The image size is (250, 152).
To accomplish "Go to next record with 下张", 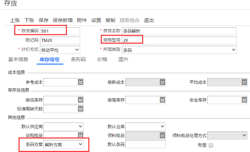I will 29,20.
